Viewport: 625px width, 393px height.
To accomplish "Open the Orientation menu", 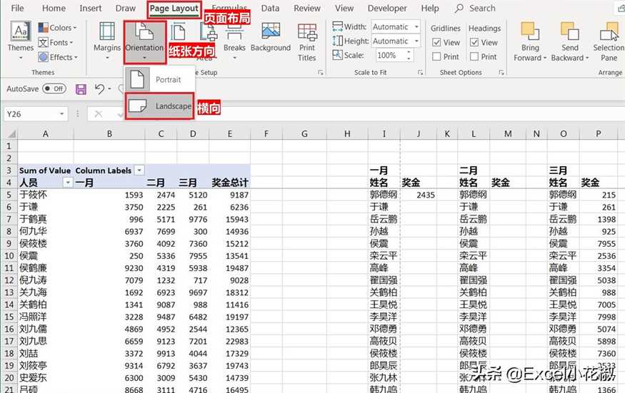I will click(x=144, y=41).
